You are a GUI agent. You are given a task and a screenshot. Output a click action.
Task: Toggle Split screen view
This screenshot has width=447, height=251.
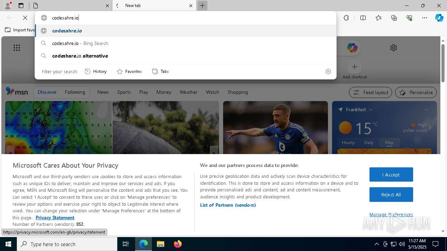click(363, 18)
